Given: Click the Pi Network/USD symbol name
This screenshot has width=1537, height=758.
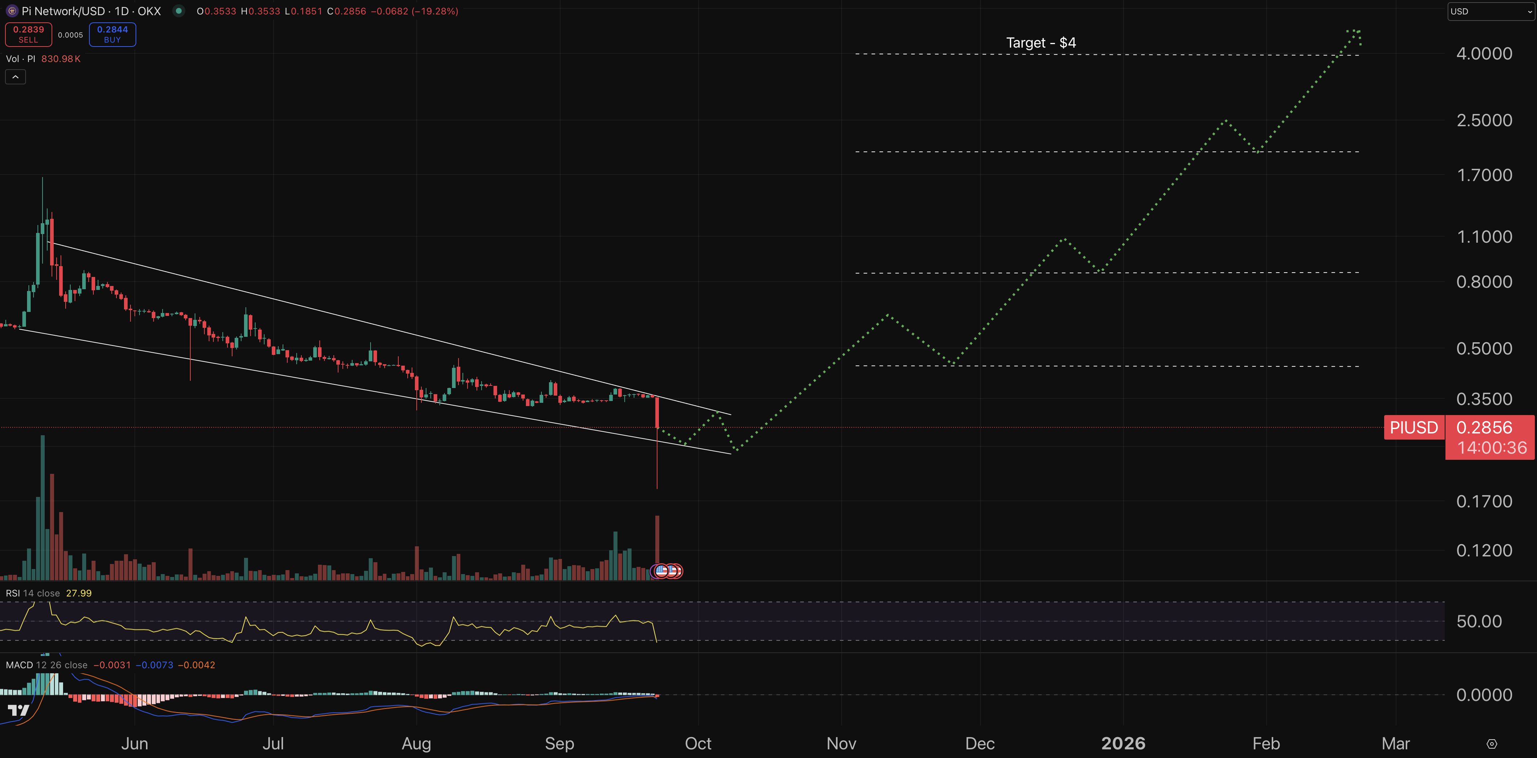Looking at the screenshot, I should click(x=64, y=11).
